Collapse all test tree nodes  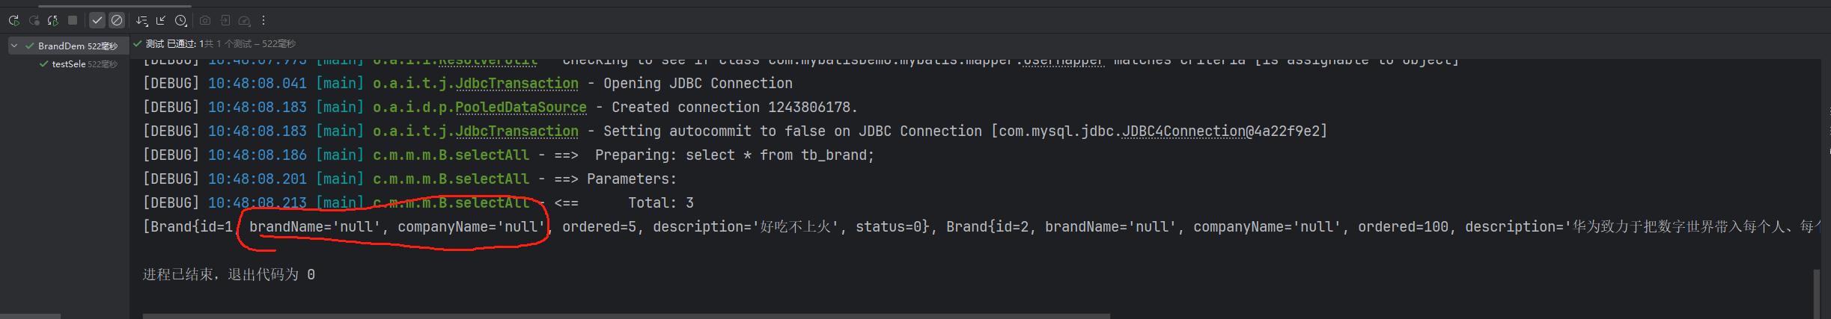click(161, 20)
